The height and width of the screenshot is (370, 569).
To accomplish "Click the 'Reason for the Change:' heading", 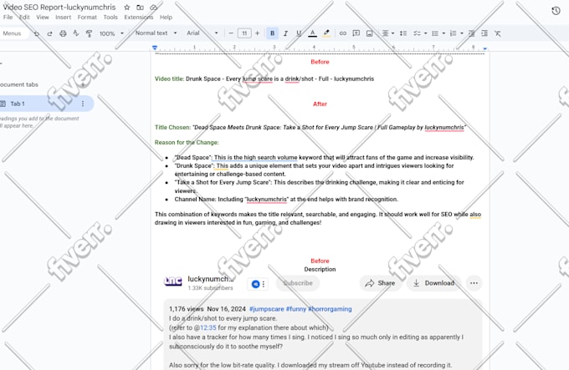I will [187, 143].
